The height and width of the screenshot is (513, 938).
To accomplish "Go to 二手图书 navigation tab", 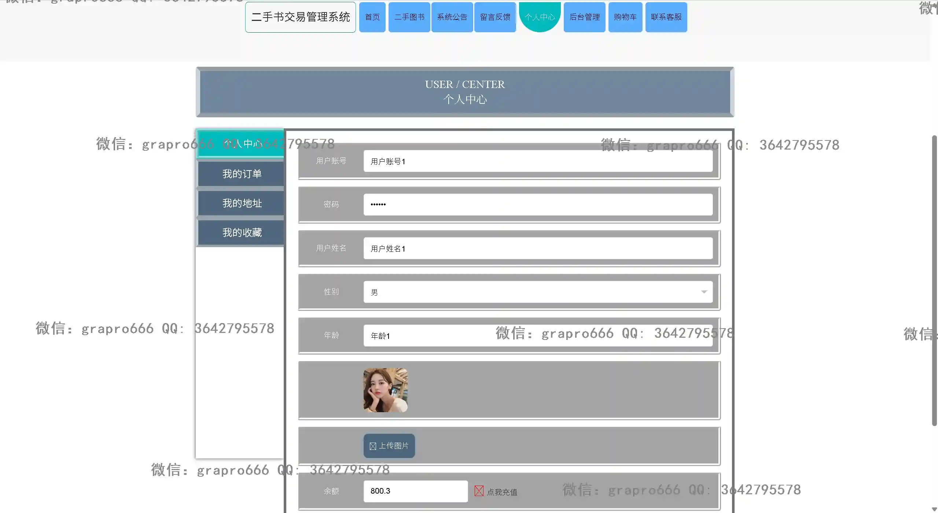I will click(x=409, y=17).
